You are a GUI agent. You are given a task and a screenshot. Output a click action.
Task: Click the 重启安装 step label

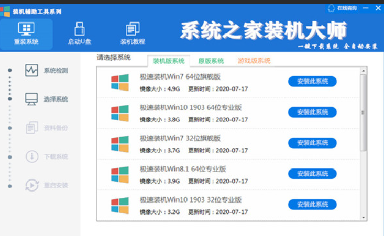click(x=56, y=185)
